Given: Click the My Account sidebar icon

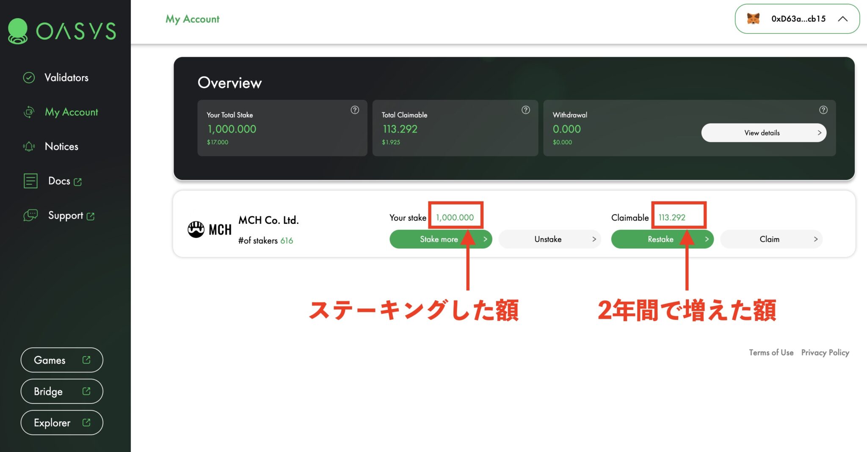Looking at the screenshot, I should click(x=28, y=112).
